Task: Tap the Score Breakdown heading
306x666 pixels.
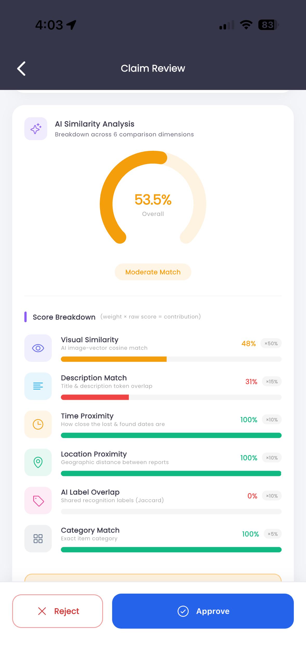Action: click(x=64, y=317)
